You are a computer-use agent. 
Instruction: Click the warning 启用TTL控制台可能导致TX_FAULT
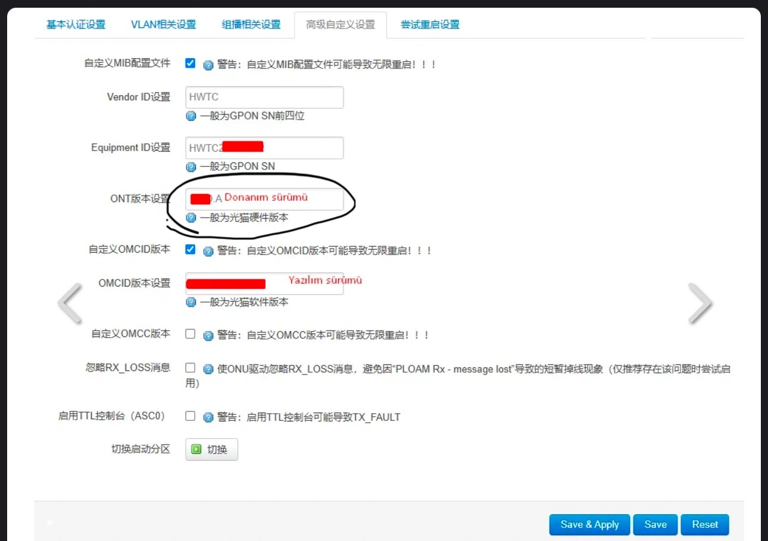pos(309,417)
